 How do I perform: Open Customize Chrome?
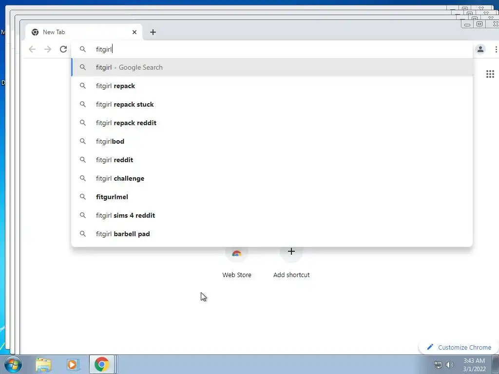tap(459, 347)
